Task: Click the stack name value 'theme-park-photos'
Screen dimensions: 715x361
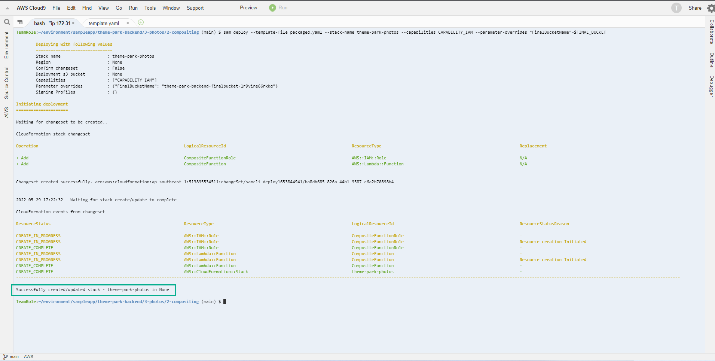Action: point(133,56)
